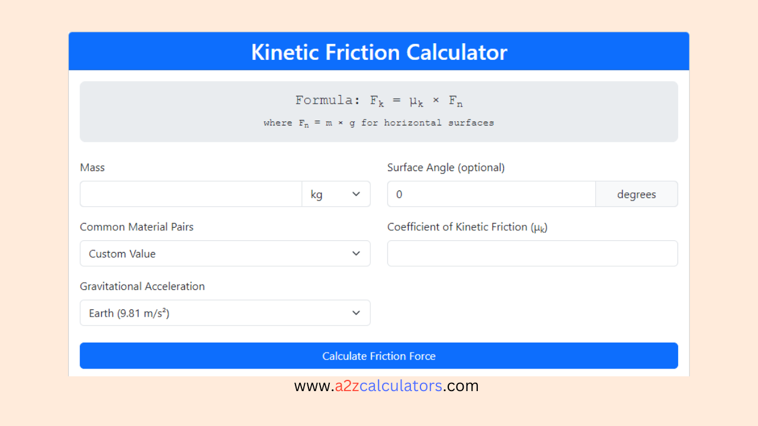The image size is (758, 426).
Task: Visit the www.a2zcalculators.com link
Action: (386, 385)
